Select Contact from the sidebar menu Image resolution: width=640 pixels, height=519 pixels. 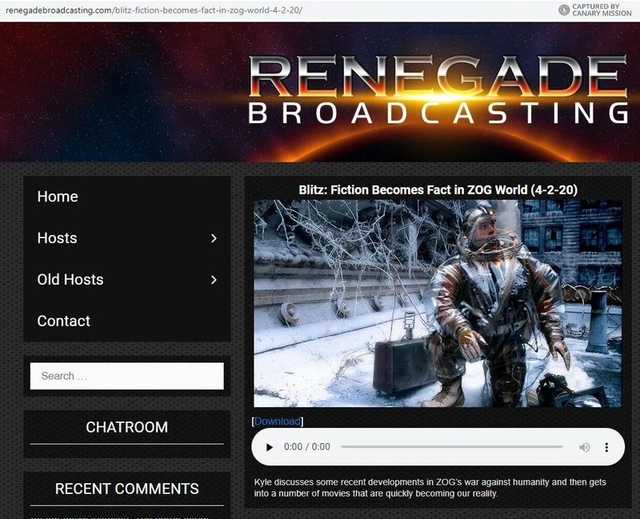coord(63,321)
